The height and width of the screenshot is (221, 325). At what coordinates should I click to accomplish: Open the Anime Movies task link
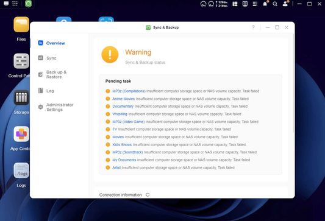click(x=124, y=99)
